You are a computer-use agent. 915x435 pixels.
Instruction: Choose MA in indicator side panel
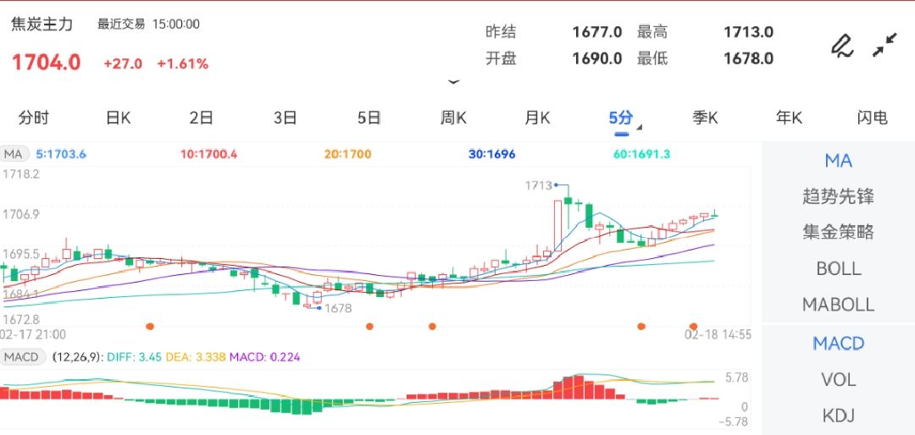[x=838, y=161]
